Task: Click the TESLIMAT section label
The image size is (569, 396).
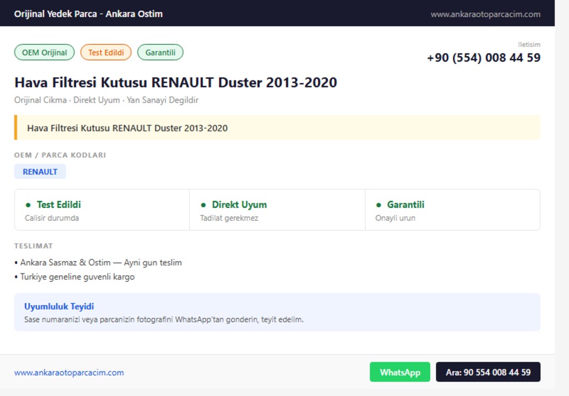Action: pos(33,246)
